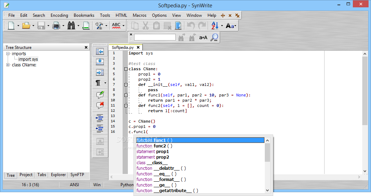Click the ANSI encoding status bar entry
Image resolution: width=371 pixels, height=196 pixels.
(74, 184)
